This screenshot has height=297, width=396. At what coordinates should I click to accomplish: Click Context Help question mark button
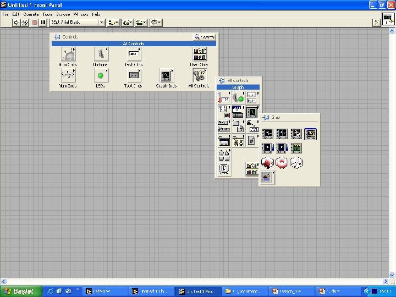[376, 23]
